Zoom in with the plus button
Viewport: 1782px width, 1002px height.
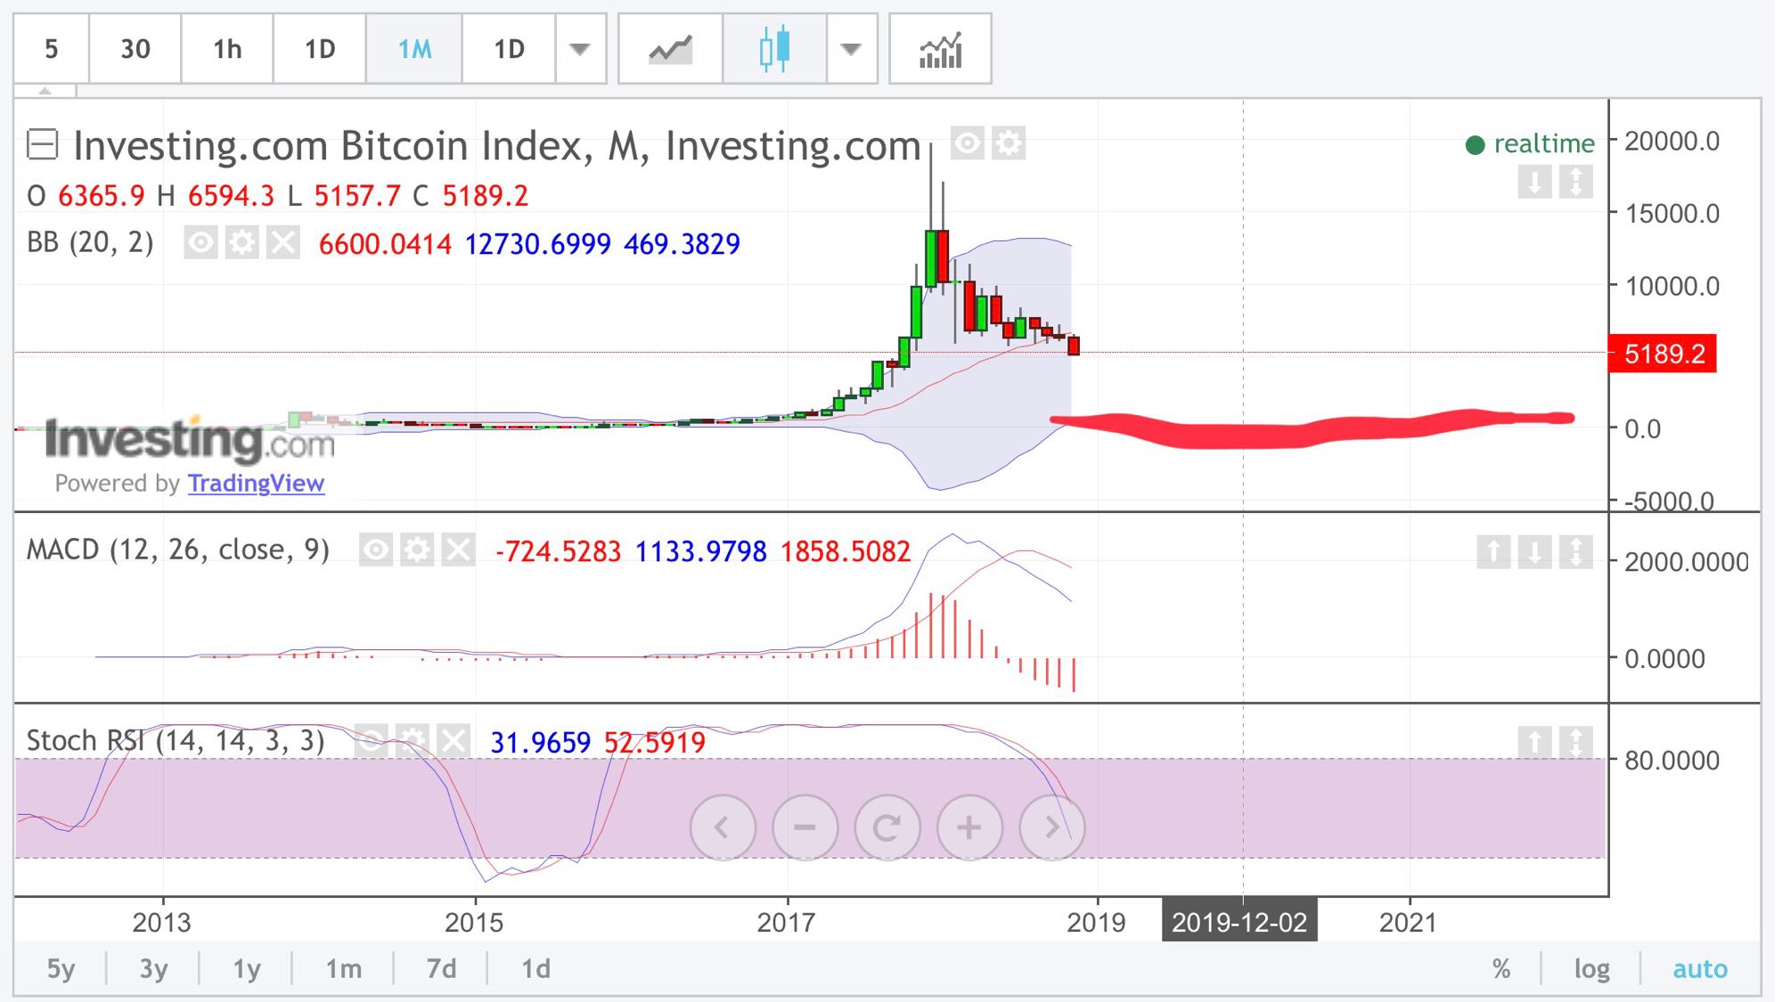coord(969,827)
